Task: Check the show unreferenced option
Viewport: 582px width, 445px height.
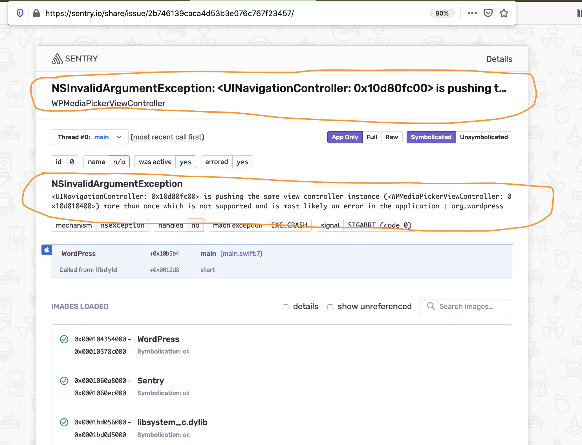Action: tap(330, 307)
